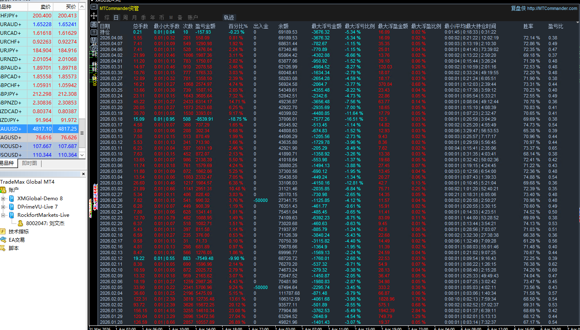
Task: Expand the XMGlobal-Demo 8 tree node
Action: click(3, 199)
